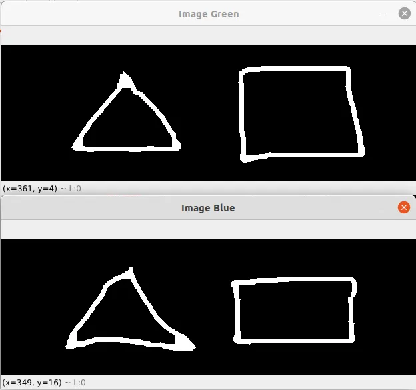416x390 pixels.
Task: Close the Image Green window
Action: click(404, 13)
